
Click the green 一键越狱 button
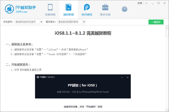coord(156,22)
